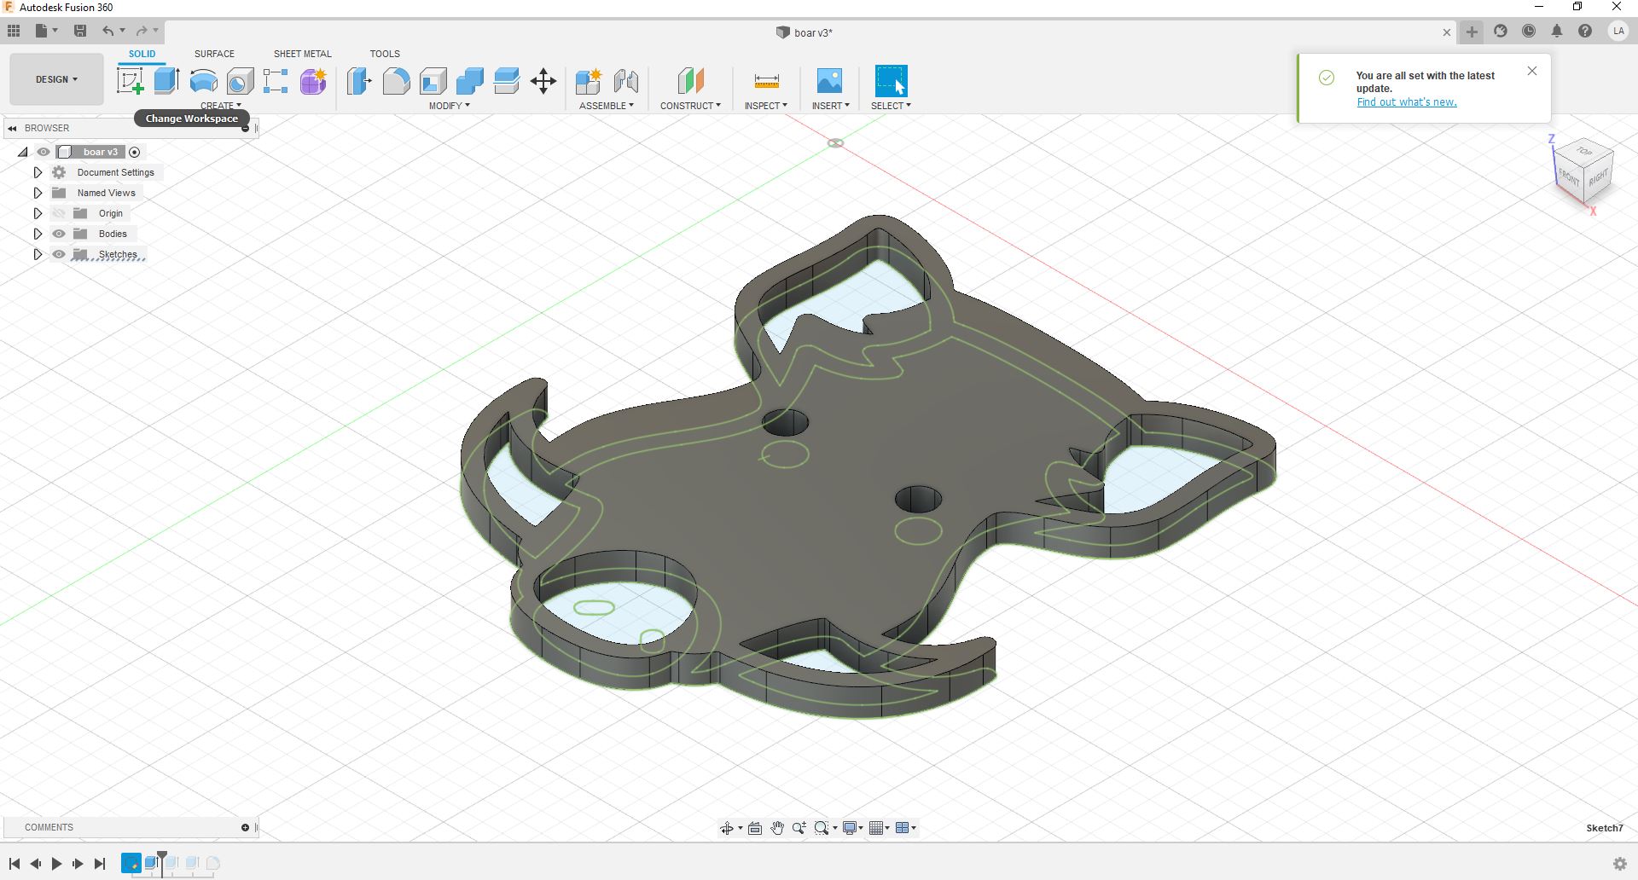Open the Look At camera tool
The height and width of the screenshot is (880, 1638).
click(x=755, y=828)
